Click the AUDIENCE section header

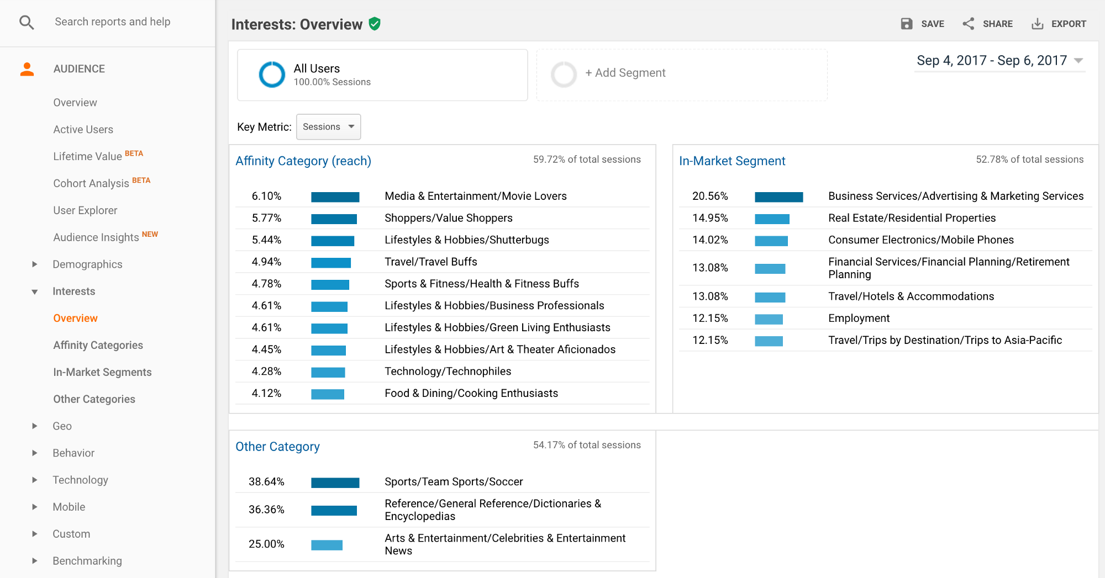point(79,69)
